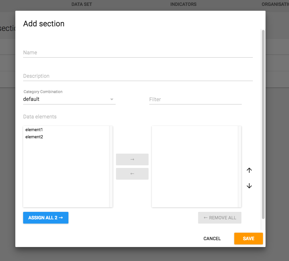Click the available elements list scrollbar

point(111,166)
